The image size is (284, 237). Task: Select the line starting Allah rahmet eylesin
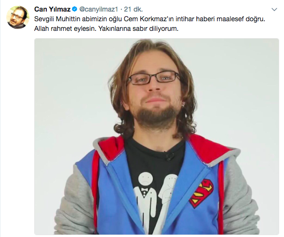point(106,29)
